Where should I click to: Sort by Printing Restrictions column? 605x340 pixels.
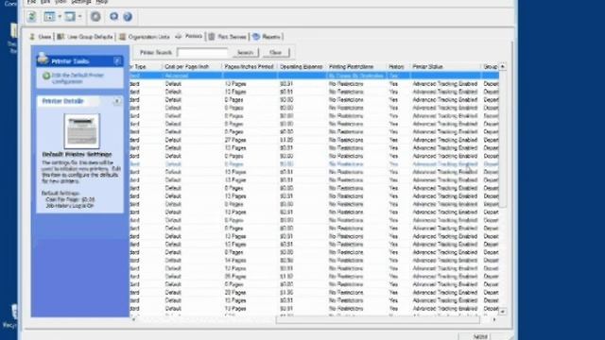coord(355,67)
